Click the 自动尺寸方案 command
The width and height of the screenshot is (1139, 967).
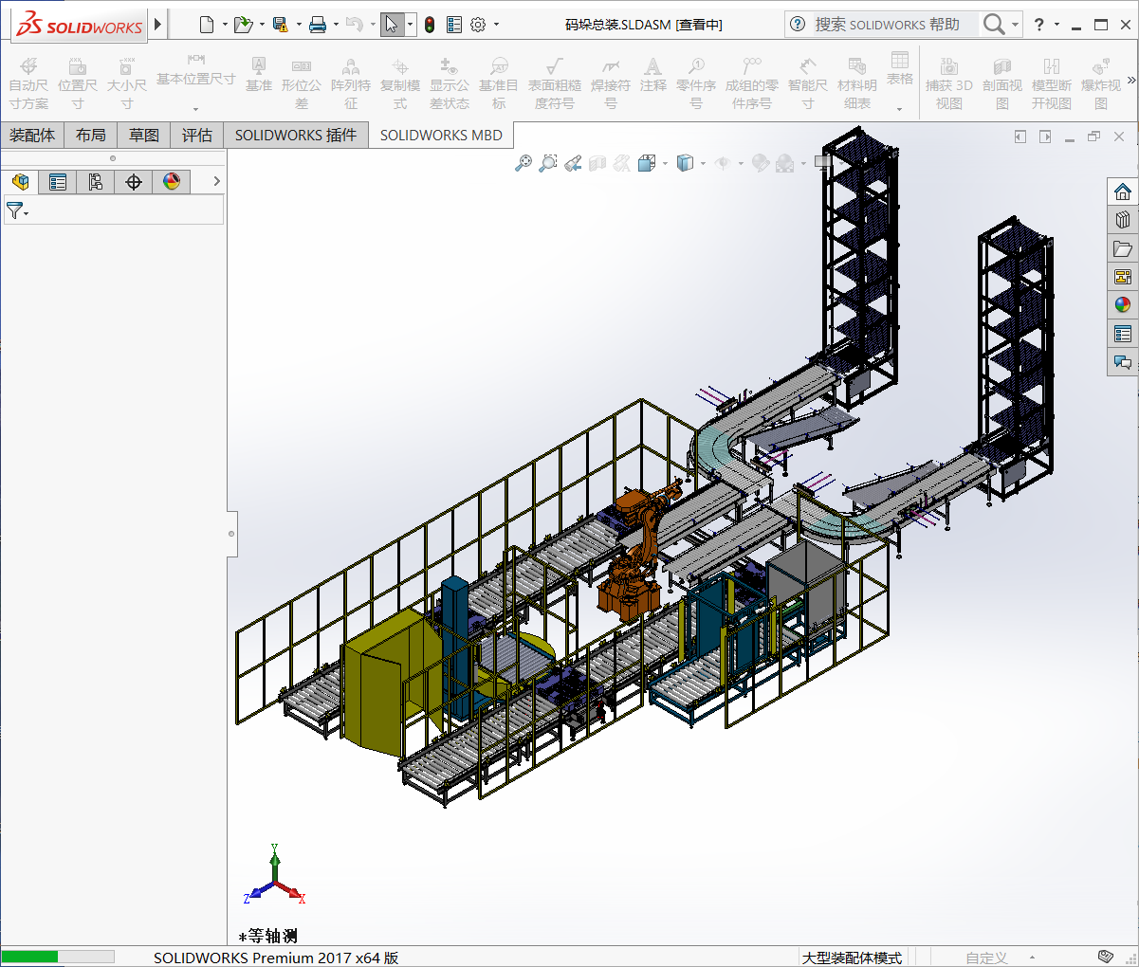(28, 82)
